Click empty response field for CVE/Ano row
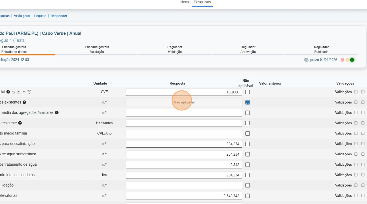 [184, 133]
